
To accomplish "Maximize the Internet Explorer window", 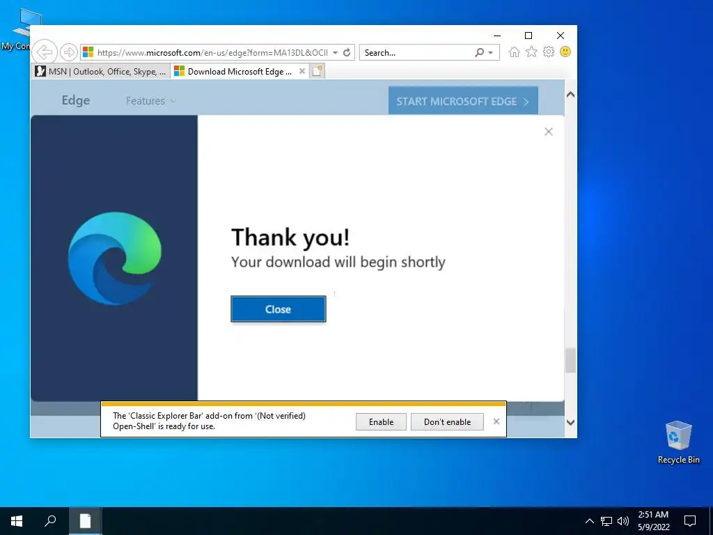I will [x=528, y=36].
